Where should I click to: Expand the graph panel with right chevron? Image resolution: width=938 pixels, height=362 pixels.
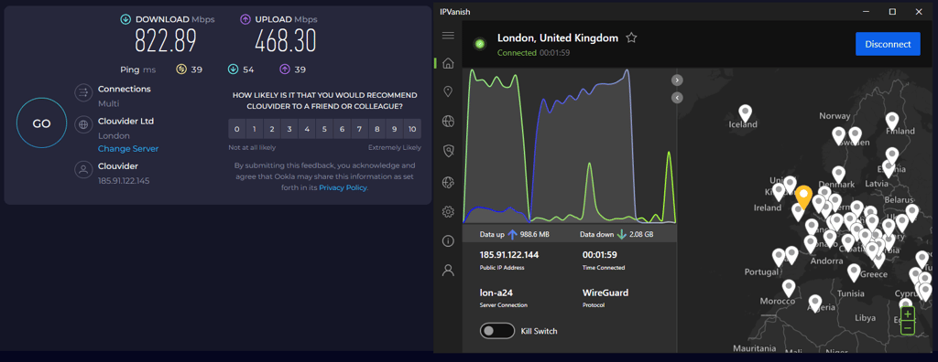tap(677, 80)
